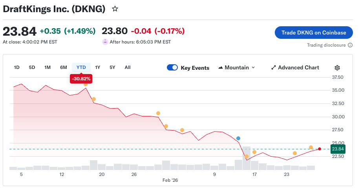Click the Trading disclosure info icon

click(x=350, y=45)
